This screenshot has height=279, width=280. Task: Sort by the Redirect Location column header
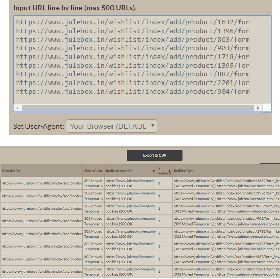(x=131, y=171)
